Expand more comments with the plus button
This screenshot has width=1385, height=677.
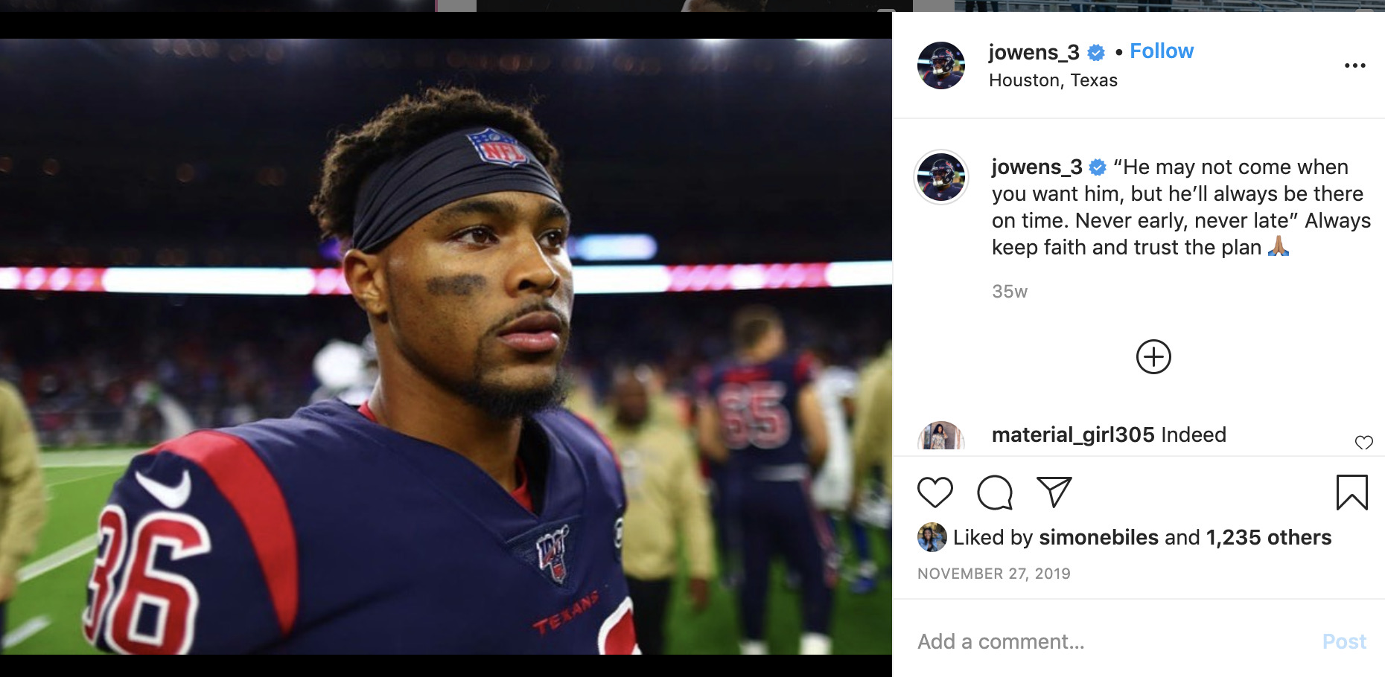[1153, 356]
